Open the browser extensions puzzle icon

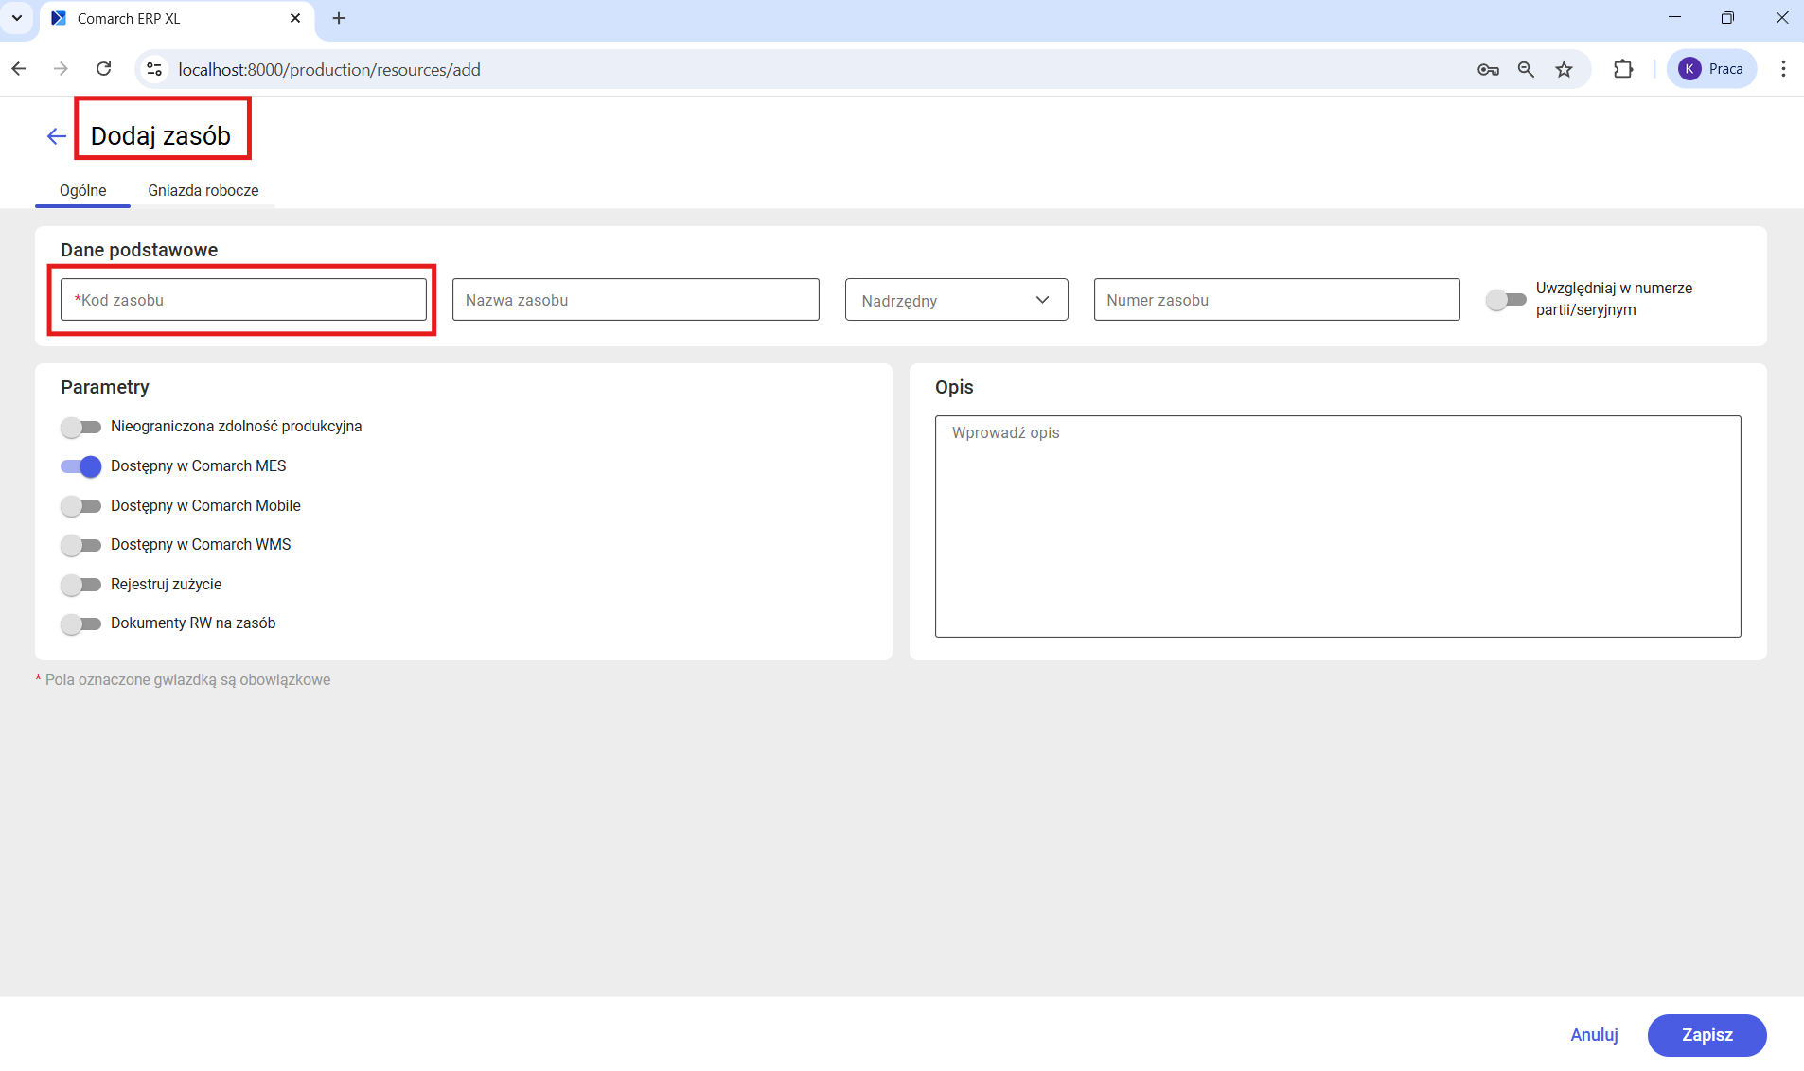coord(1623,69)
